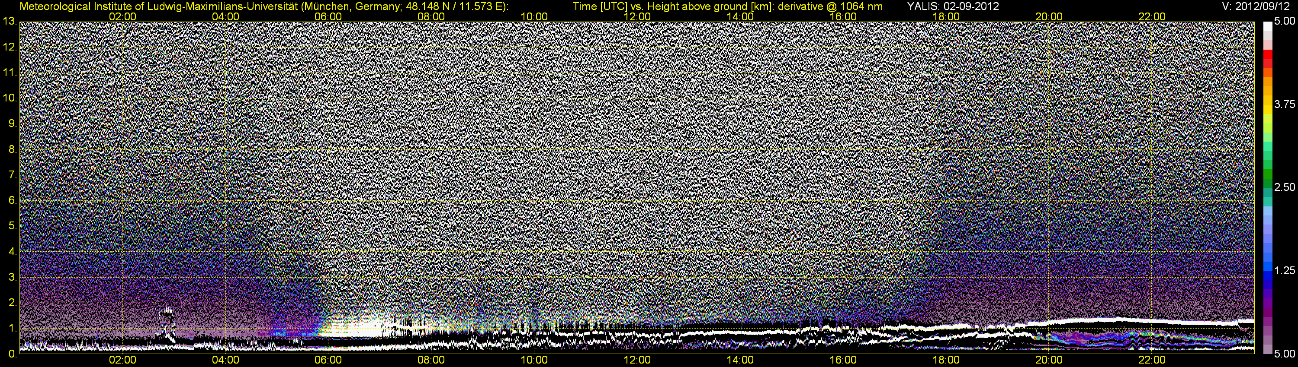Viewport: 1298px width, 367px height.
Task: Click the 9 km height axis label
Action: click(x=13, y=123)
